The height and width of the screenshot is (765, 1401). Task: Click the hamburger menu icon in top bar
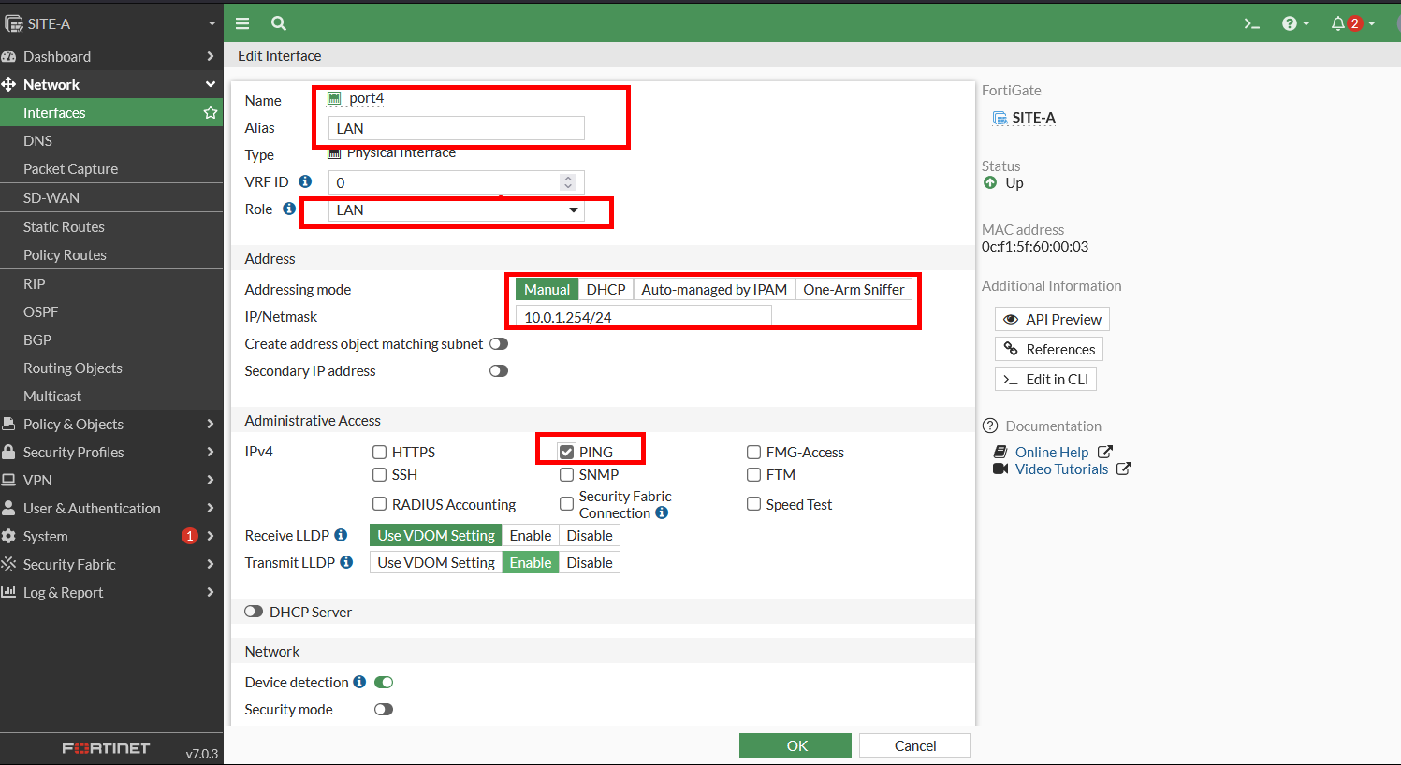point(242,23)
